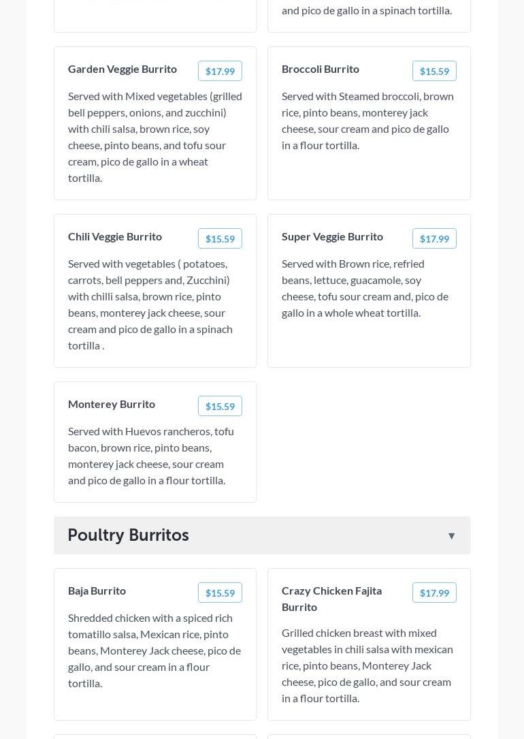Click the Super Veggie Burrito $17.99 price

[x=434, y=238]
